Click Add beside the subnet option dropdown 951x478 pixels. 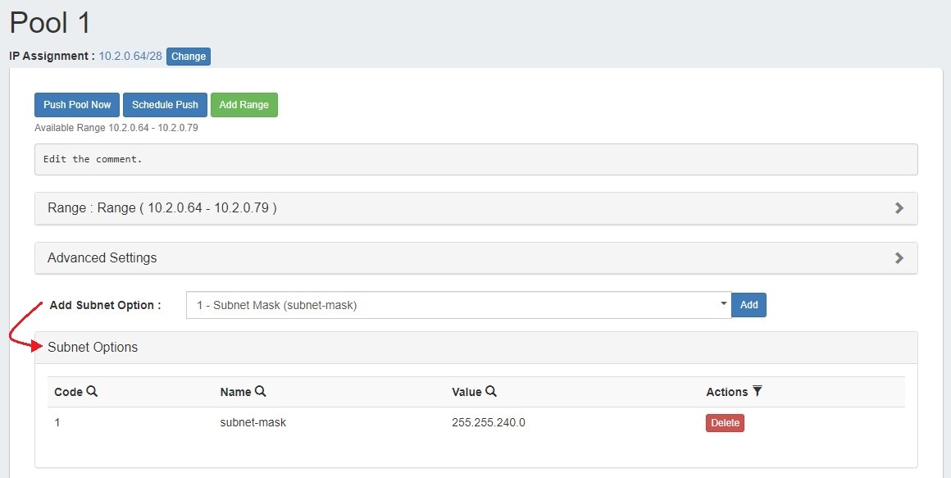click(x=749, y=305)
